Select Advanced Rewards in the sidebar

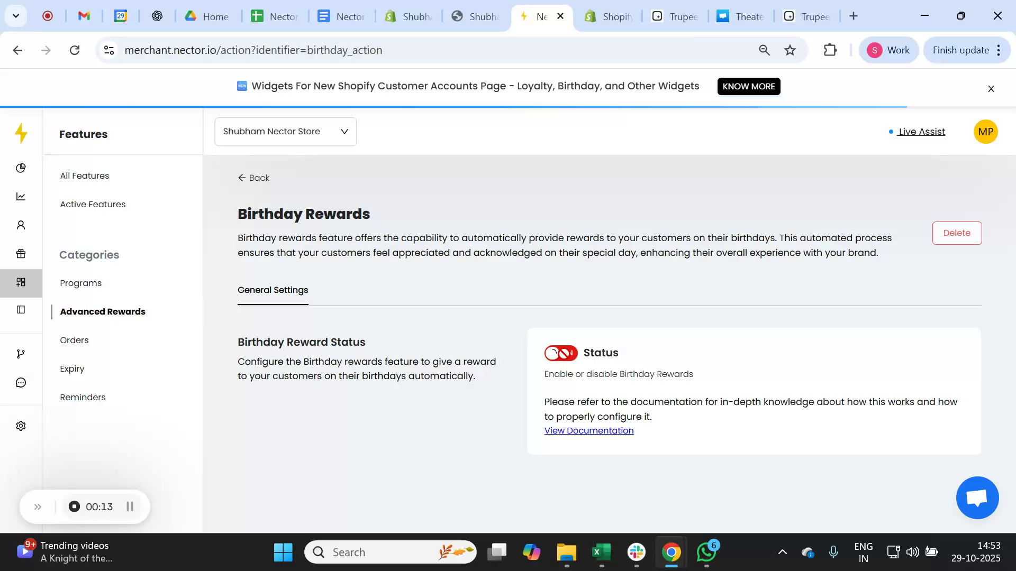coord(103,311)
